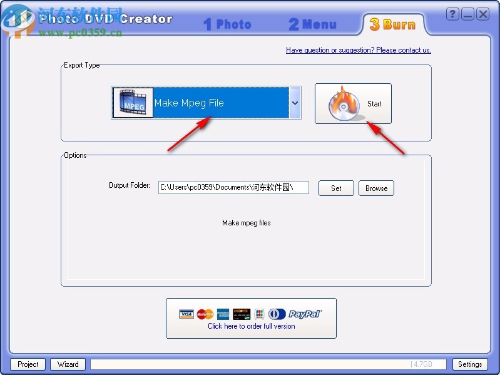Open the help question mark button

[x=452, y=14]
